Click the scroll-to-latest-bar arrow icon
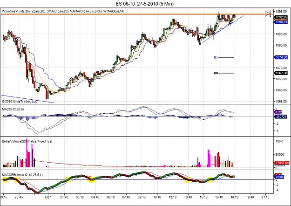Screen dimensions: 291x206 (268, 14)
